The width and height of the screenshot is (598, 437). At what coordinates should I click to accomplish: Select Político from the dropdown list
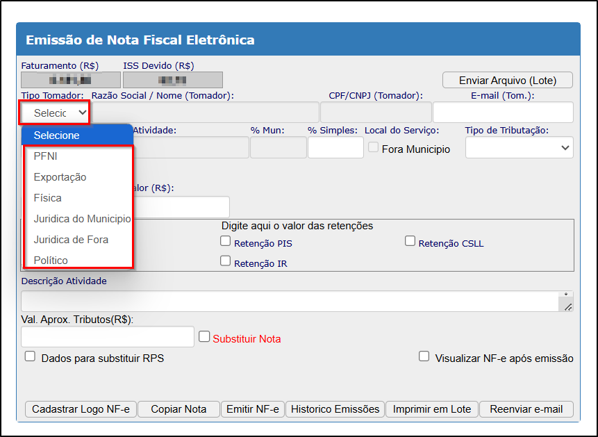(x=51, y=261)
